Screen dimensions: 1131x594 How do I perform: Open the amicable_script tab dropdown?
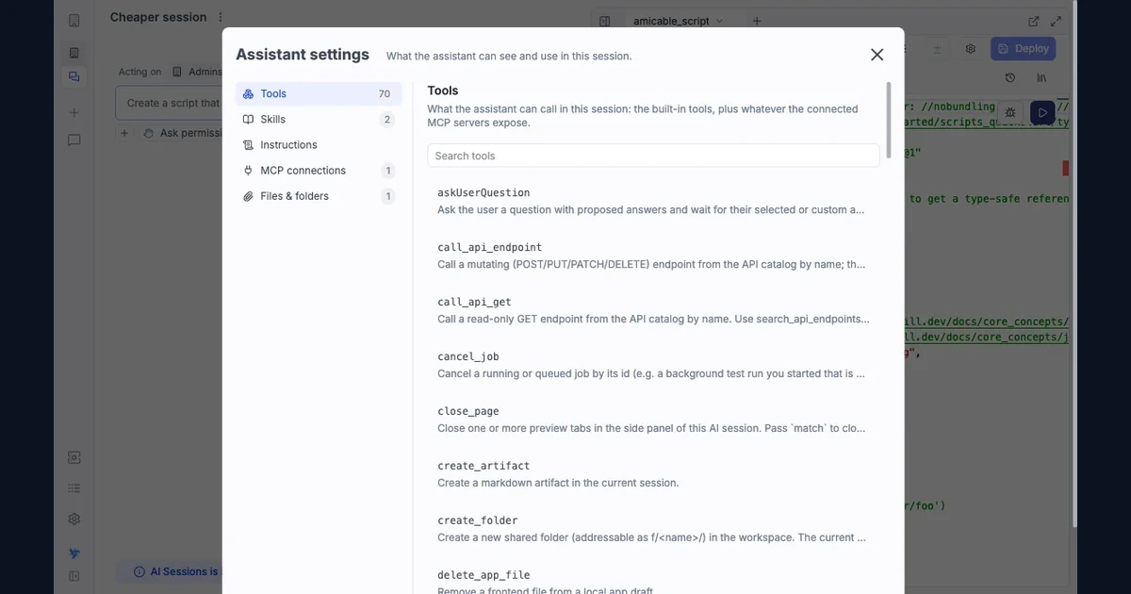720,21
